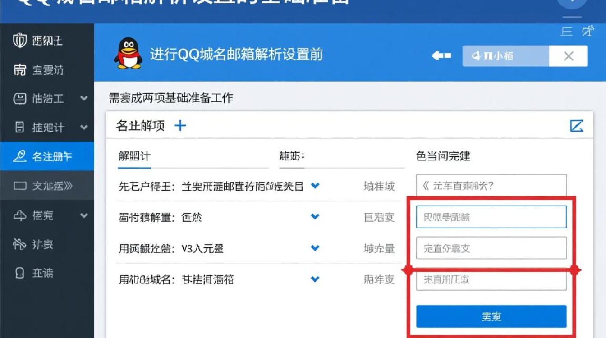Select the shield icon at sidebar top
This screenshot has width=606, height=338.
[x=20, y=41]
